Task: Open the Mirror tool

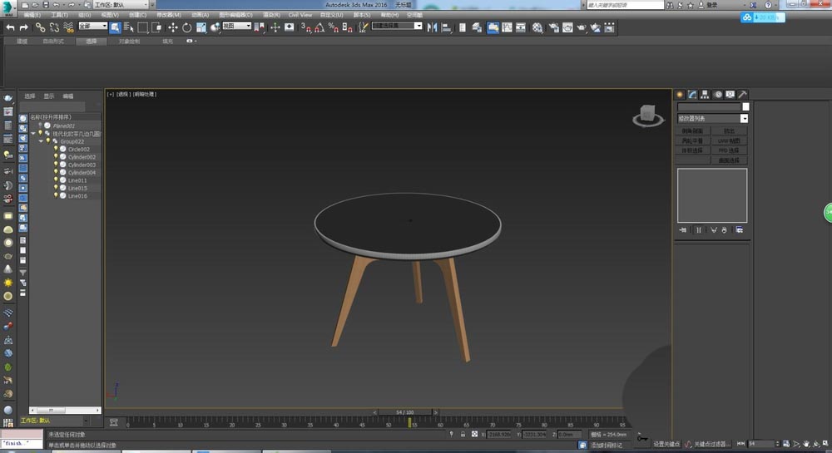Action: (x=432, y=27)
